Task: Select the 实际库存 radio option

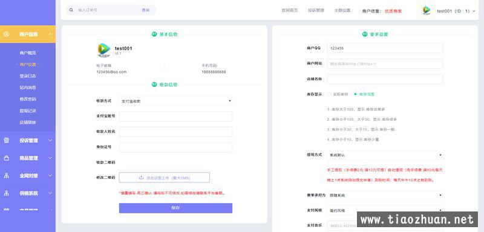Action: (x=329, y=94)
